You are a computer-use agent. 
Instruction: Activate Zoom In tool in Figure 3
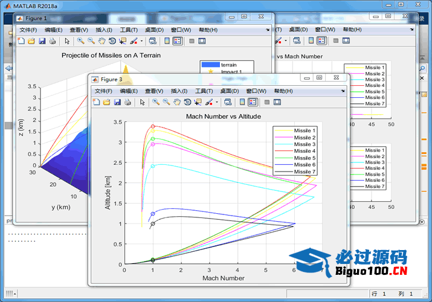click(156, 102)
